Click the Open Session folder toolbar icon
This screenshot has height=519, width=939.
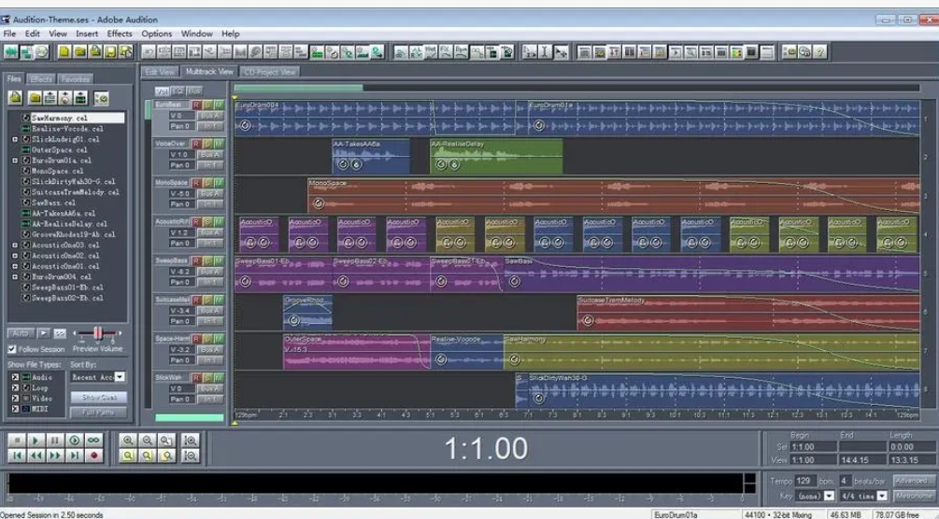[x=79, y=52]
